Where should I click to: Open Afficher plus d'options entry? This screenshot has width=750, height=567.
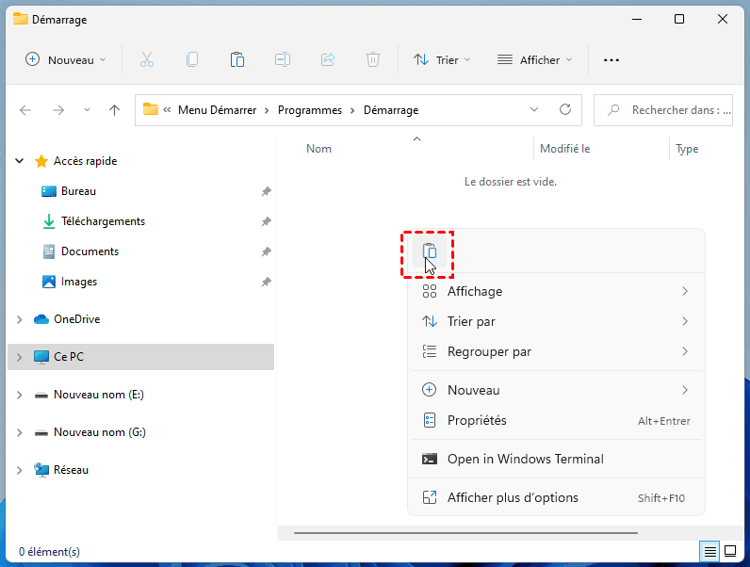pyautogui.click(x=513, y=497)
